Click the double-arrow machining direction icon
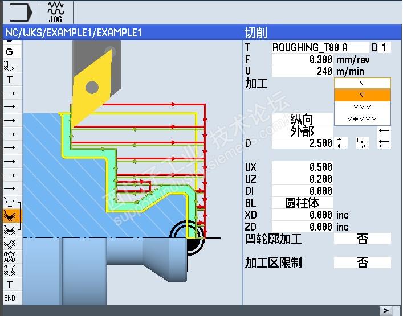Screen dimensions: 403x316 (x=384, y=143)
